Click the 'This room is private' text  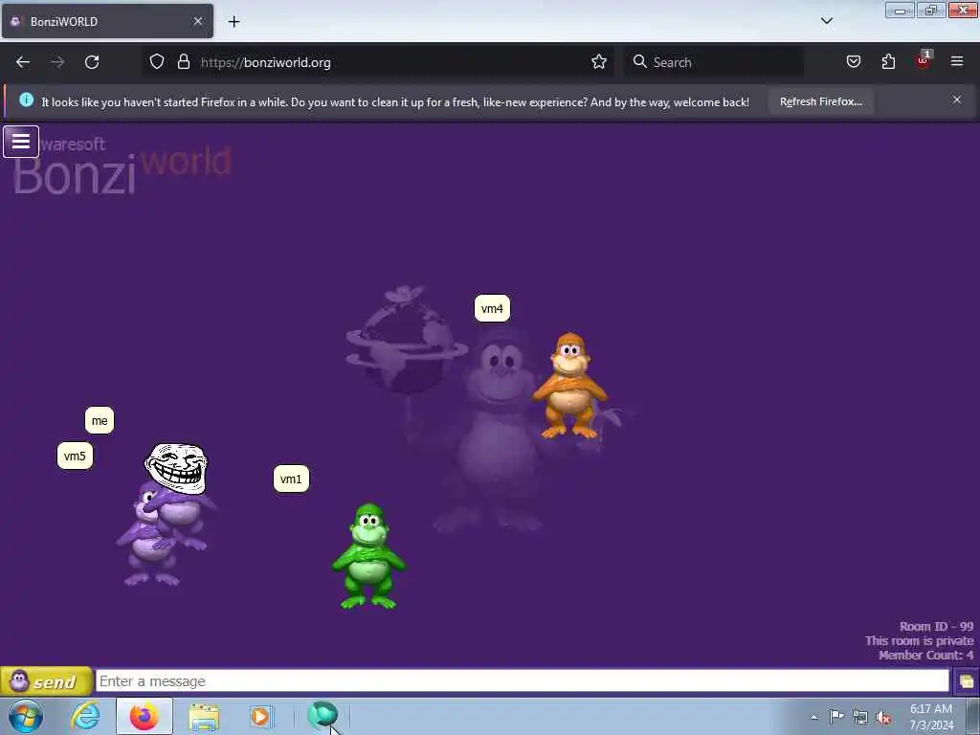point(920,640)
